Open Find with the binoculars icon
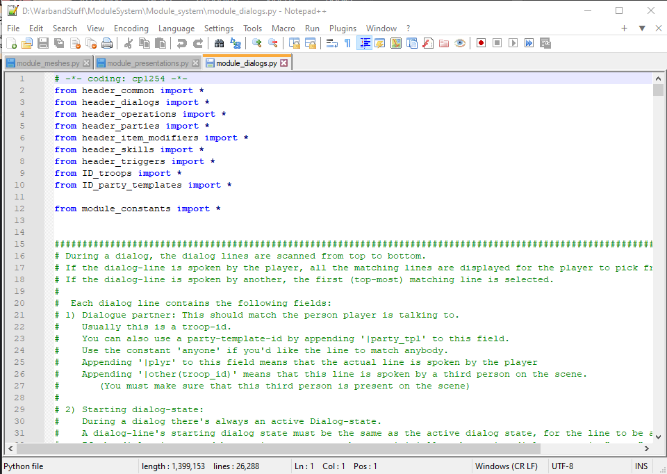 (x=219, y=43)
